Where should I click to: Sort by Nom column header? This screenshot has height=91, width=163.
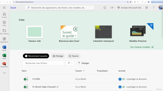tap(24, 71)
